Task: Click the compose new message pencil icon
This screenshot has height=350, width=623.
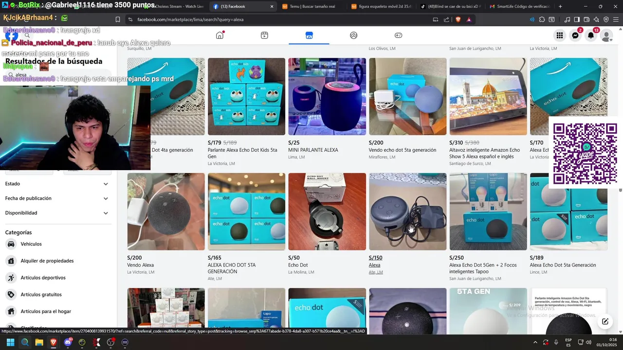Action: pyautogui.click(x=605, y=321)
